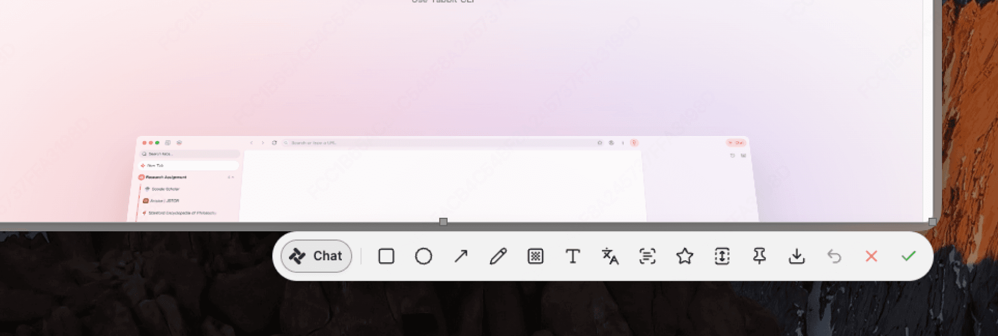Cancel capture with the red X
Screen dimensions: 998x336
click(871, 256)
